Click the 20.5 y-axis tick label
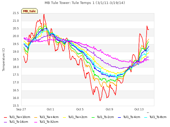The image size is (170, 127). coord(16,28)
